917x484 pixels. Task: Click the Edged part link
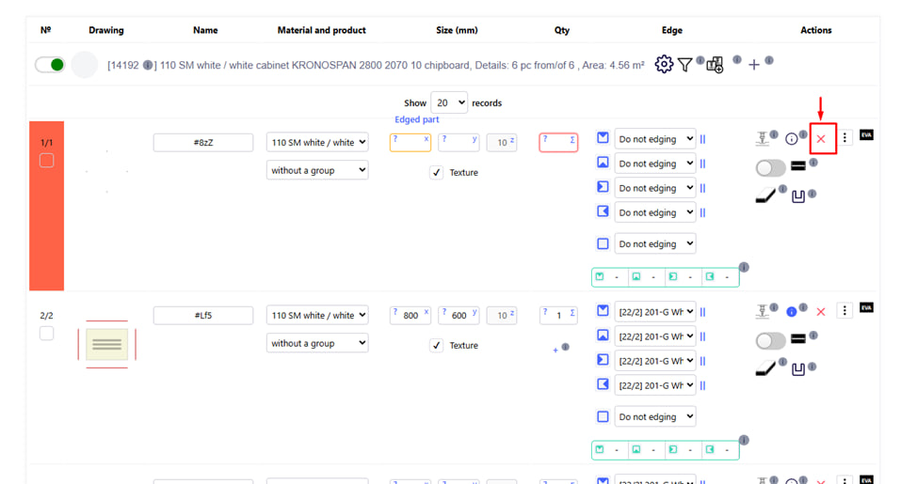(416, 119)
